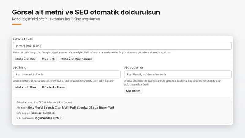245x138 pixels.
Task: Click the 'SEO açıklaması' field label
Action: 134,67
